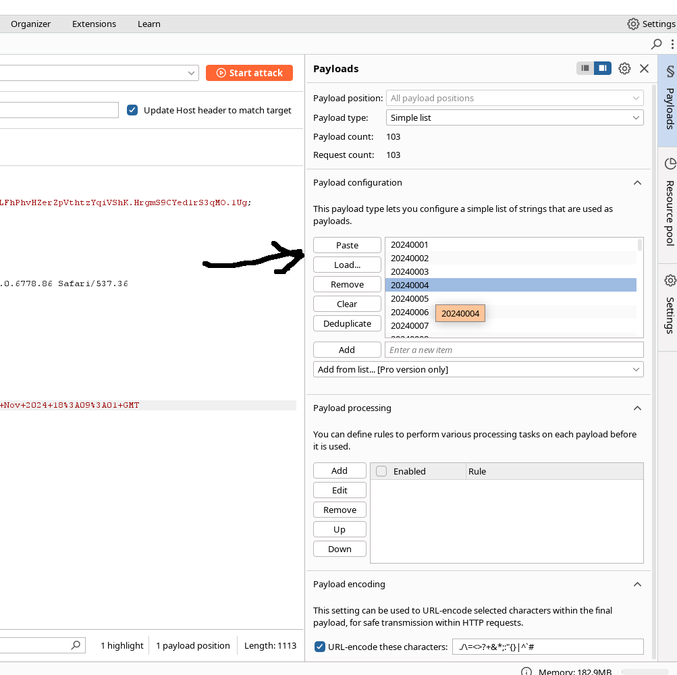Open Add from list dropdown
Viewport: 677px width, 675px height.
[478, 369]
